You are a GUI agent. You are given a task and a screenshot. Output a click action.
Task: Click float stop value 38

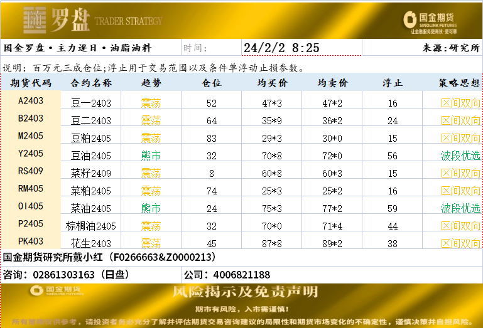[x=393, y=243]
